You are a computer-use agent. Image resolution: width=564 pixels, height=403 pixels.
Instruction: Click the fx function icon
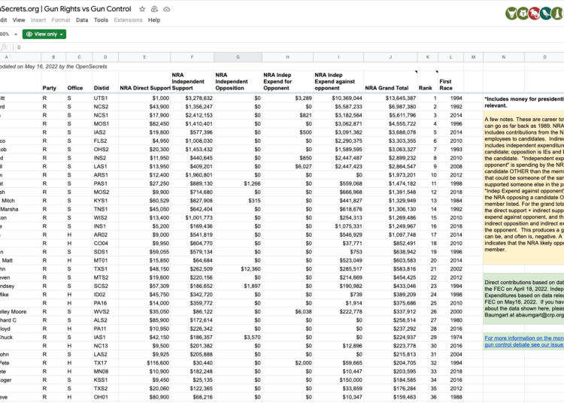(x=5, y=47)
